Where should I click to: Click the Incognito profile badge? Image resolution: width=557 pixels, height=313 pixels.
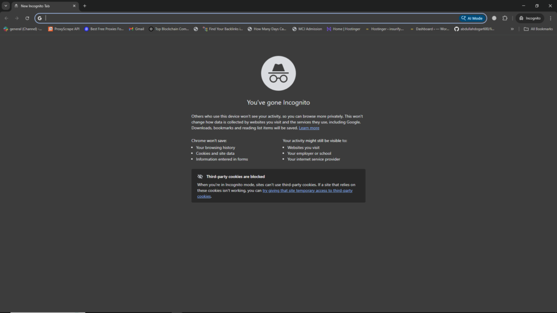529,18
